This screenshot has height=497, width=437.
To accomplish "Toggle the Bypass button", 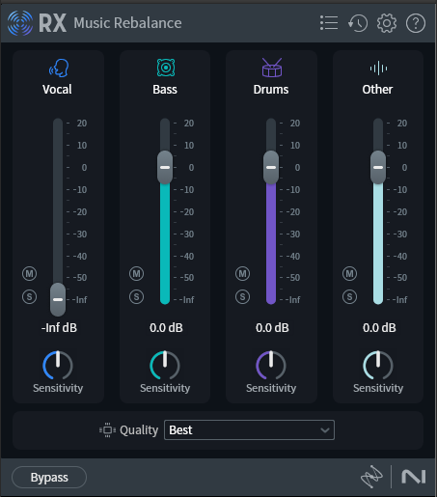I will point(49,478).
